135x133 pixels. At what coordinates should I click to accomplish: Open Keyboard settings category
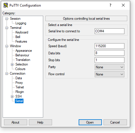tap(22, 32)
